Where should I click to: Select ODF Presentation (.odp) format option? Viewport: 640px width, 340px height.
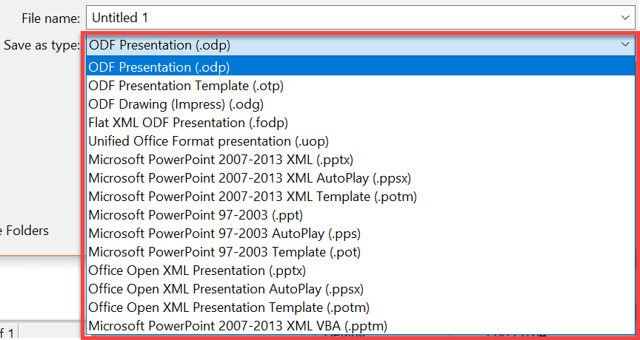pos(361,67)
